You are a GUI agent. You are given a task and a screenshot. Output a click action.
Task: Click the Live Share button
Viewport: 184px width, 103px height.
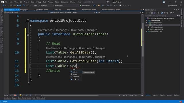click(x=172, y=6)
